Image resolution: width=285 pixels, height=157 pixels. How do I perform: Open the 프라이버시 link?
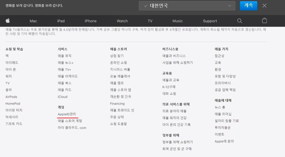pos(223,83)
